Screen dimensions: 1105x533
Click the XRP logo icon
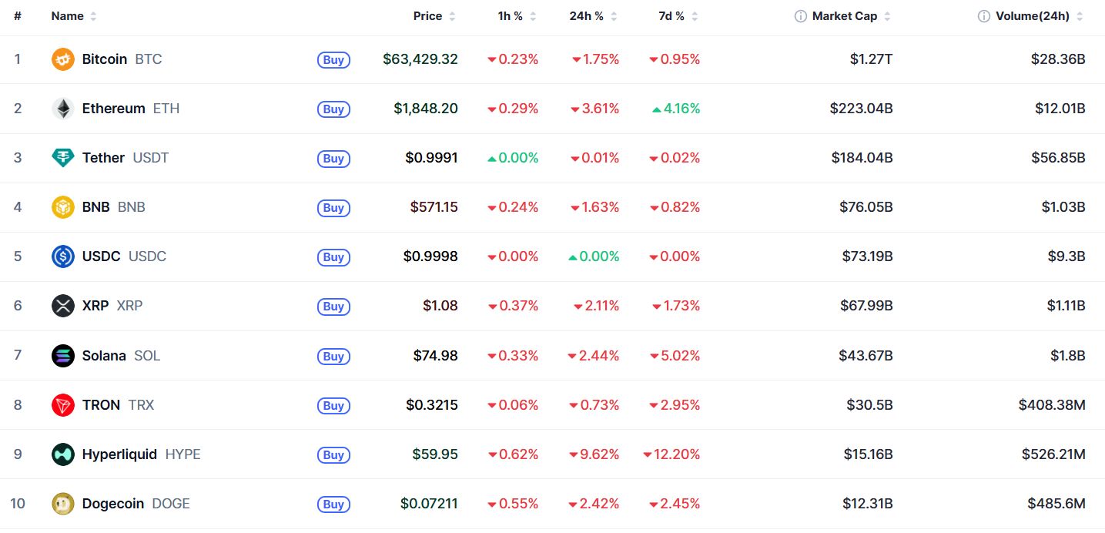pos(63,306)
